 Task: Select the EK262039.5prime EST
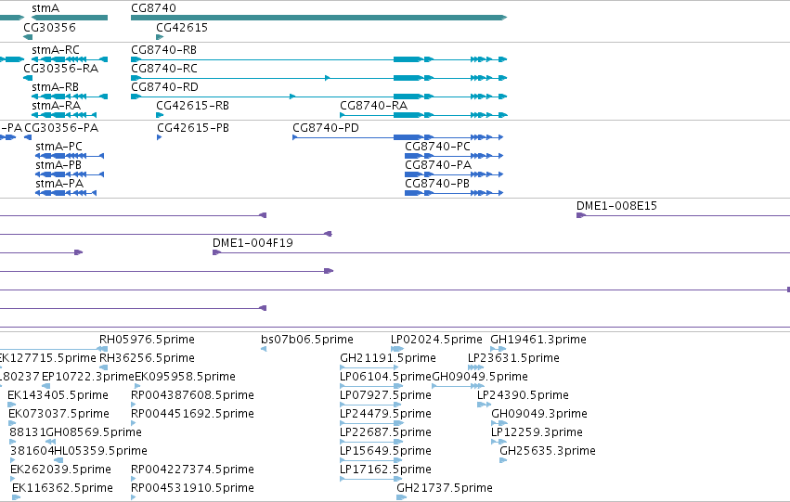14,480
